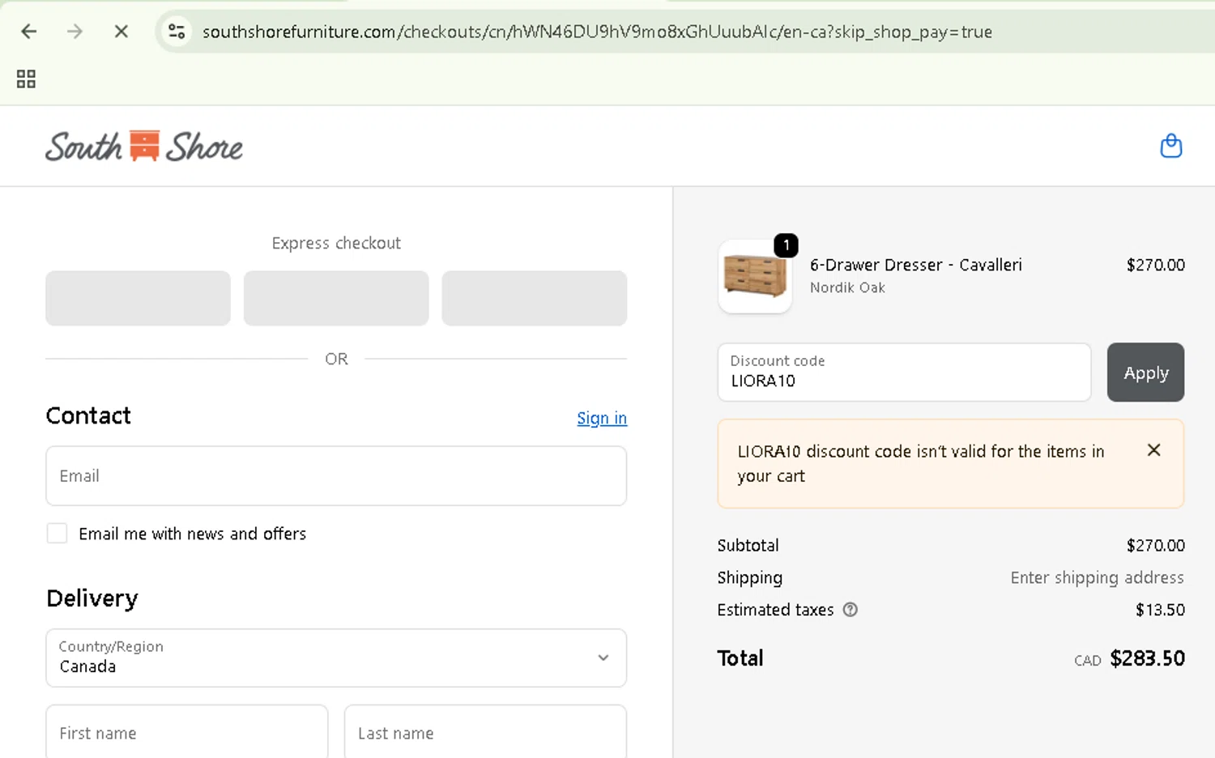The height and width of the screenshot is (758, 1215).
Task: Click the Nordik Oak variant text
Action: (x=847, y=287)
